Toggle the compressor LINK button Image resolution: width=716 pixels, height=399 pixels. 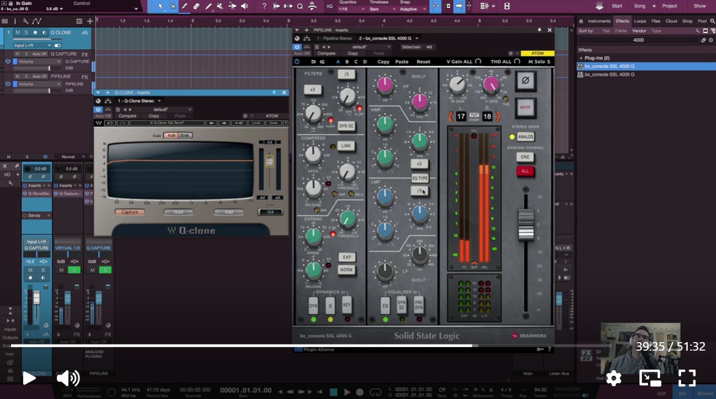click(346, 146)
